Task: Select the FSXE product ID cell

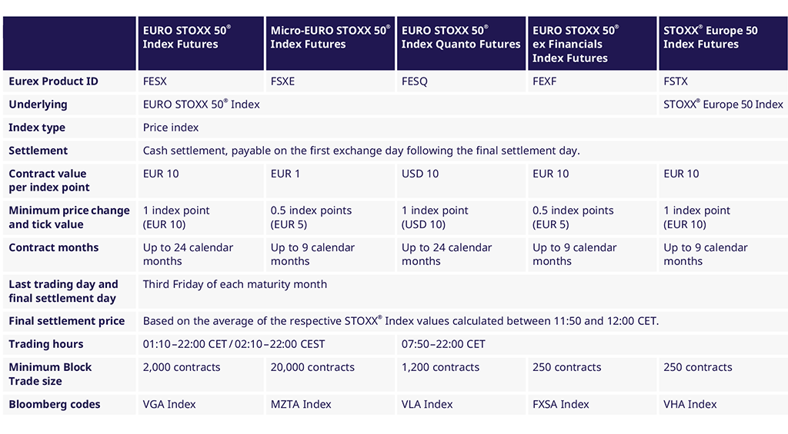Action: (282, 81)
